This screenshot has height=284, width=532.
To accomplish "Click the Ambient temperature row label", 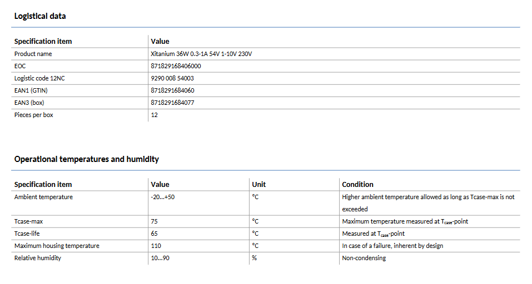I will [x=43, y=197].
